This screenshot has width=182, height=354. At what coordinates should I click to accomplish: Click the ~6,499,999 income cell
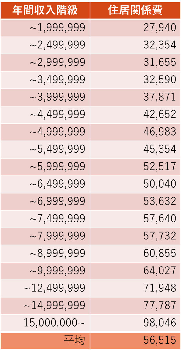coord(45,184)
